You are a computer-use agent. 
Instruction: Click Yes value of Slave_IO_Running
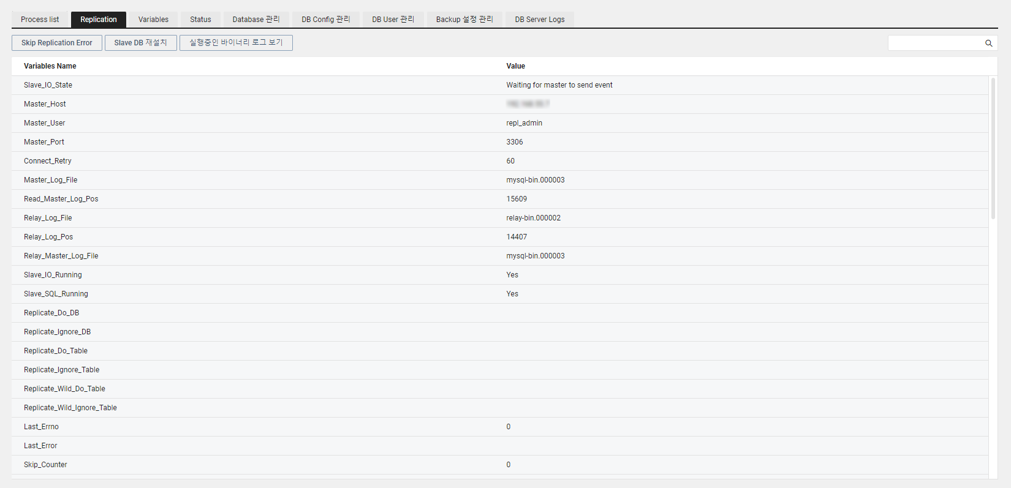(512, 275)
